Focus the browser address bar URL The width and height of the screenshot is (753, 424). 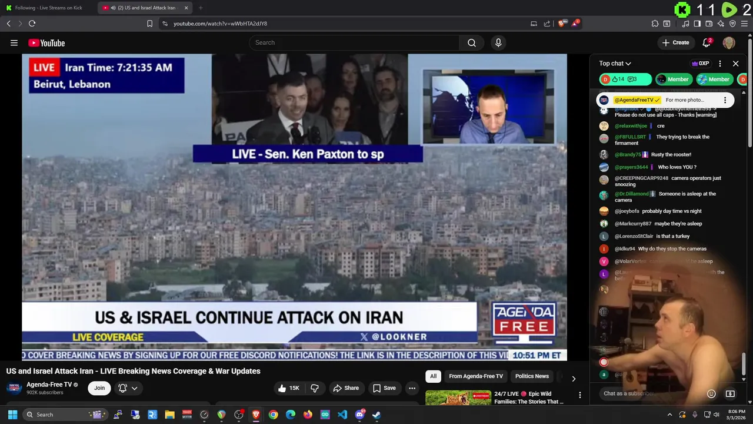(220, 24)
